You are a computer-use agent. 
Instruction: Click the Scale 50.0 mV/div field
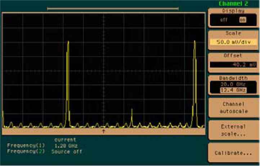coord(234,42)
